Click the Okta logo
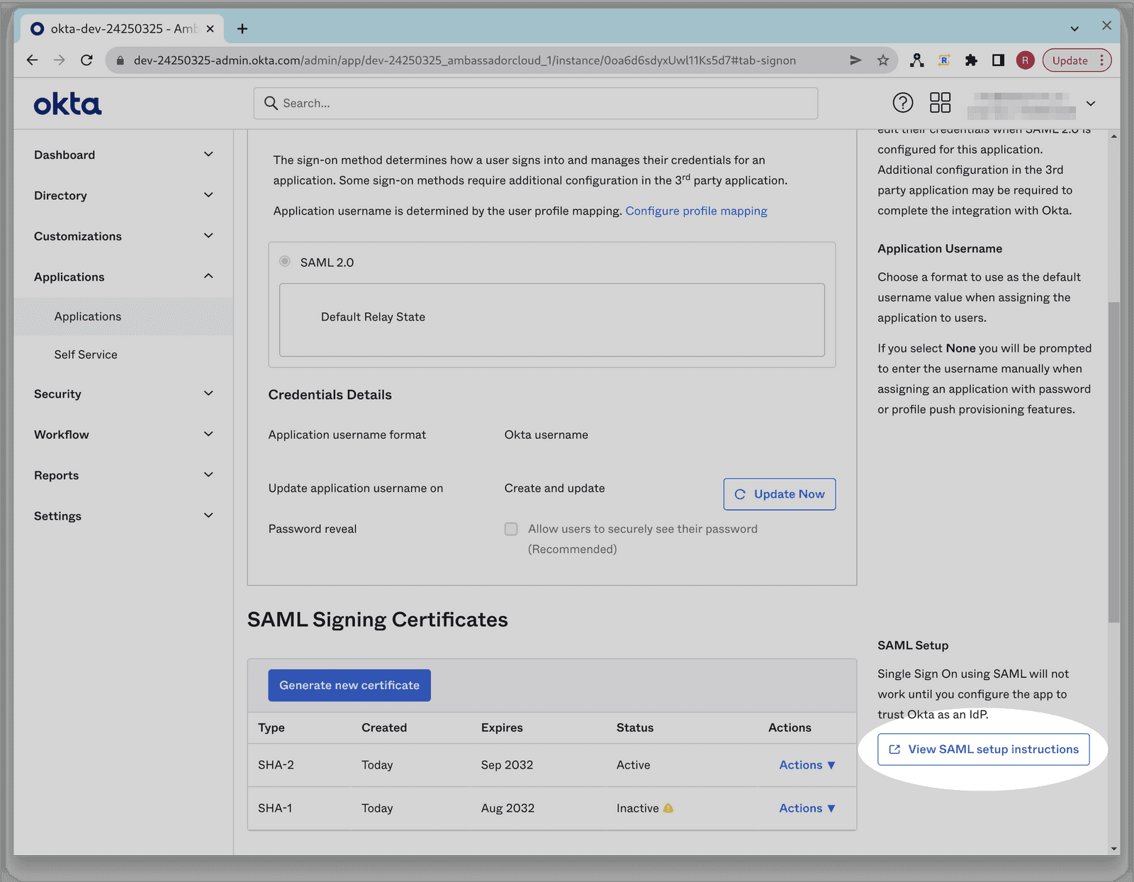The width and height of the screenshot is (1134, 882). click(x=67, y=104)
